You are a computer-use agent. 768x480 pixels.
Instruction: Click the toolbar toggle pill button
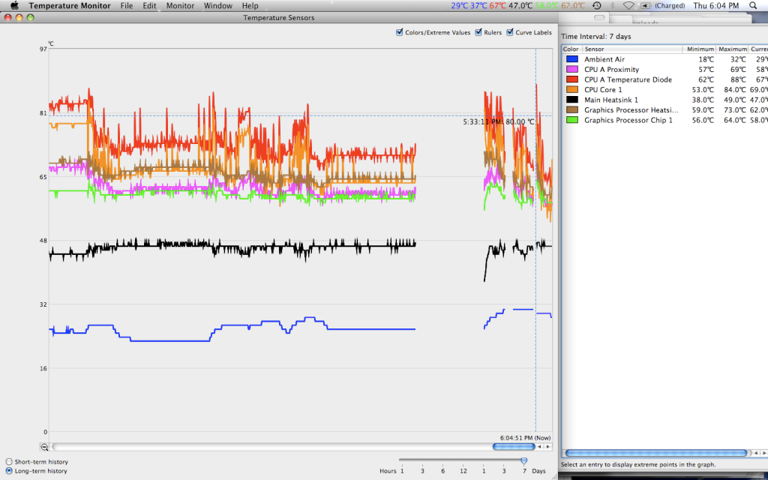click(x=598, y=18)
